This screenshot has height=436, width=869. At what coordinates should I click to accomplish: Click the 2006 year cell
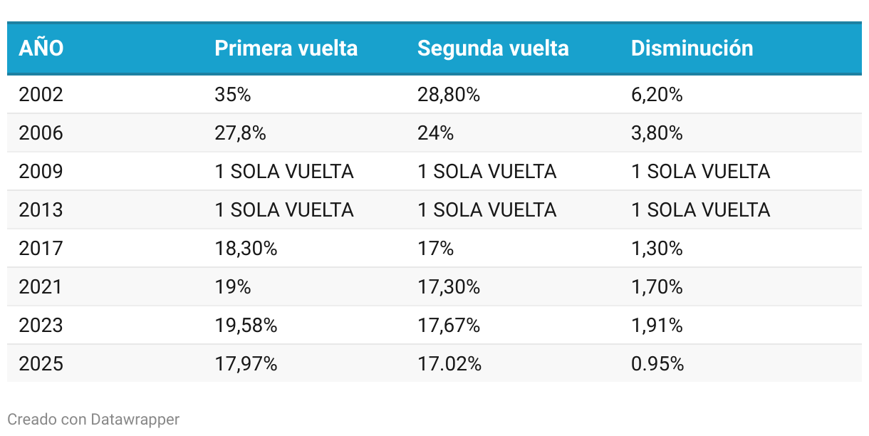pos(41,133)
